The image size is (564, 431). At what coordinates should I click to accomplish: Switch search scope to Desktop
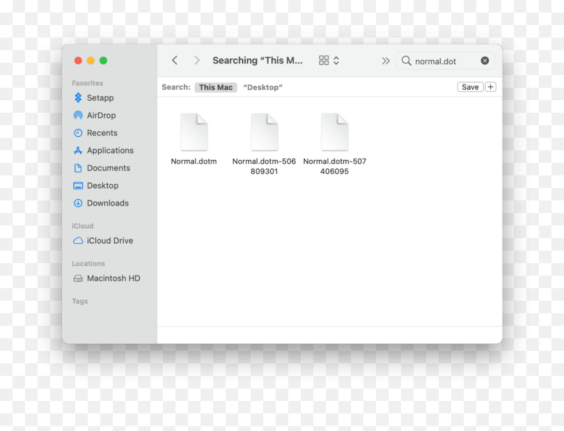pyautogui.click(x=263, y=87)
